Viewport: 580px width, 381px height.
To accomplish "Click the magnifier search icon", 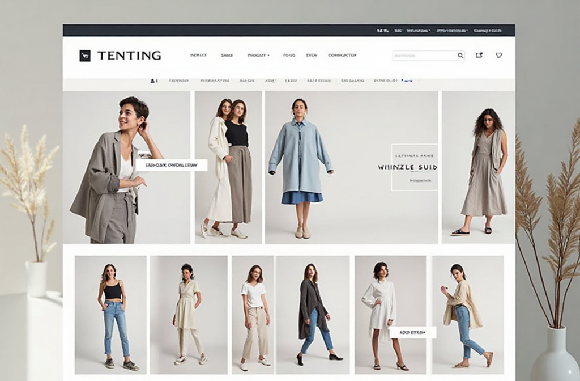I will [460, 56].
